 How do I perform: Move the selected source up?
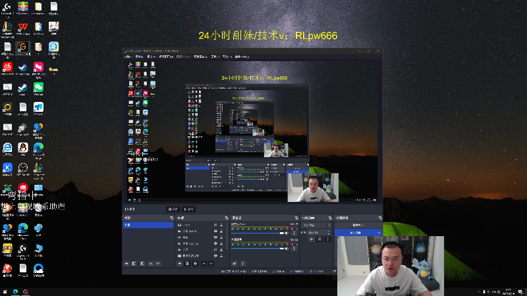click(204, 264)
